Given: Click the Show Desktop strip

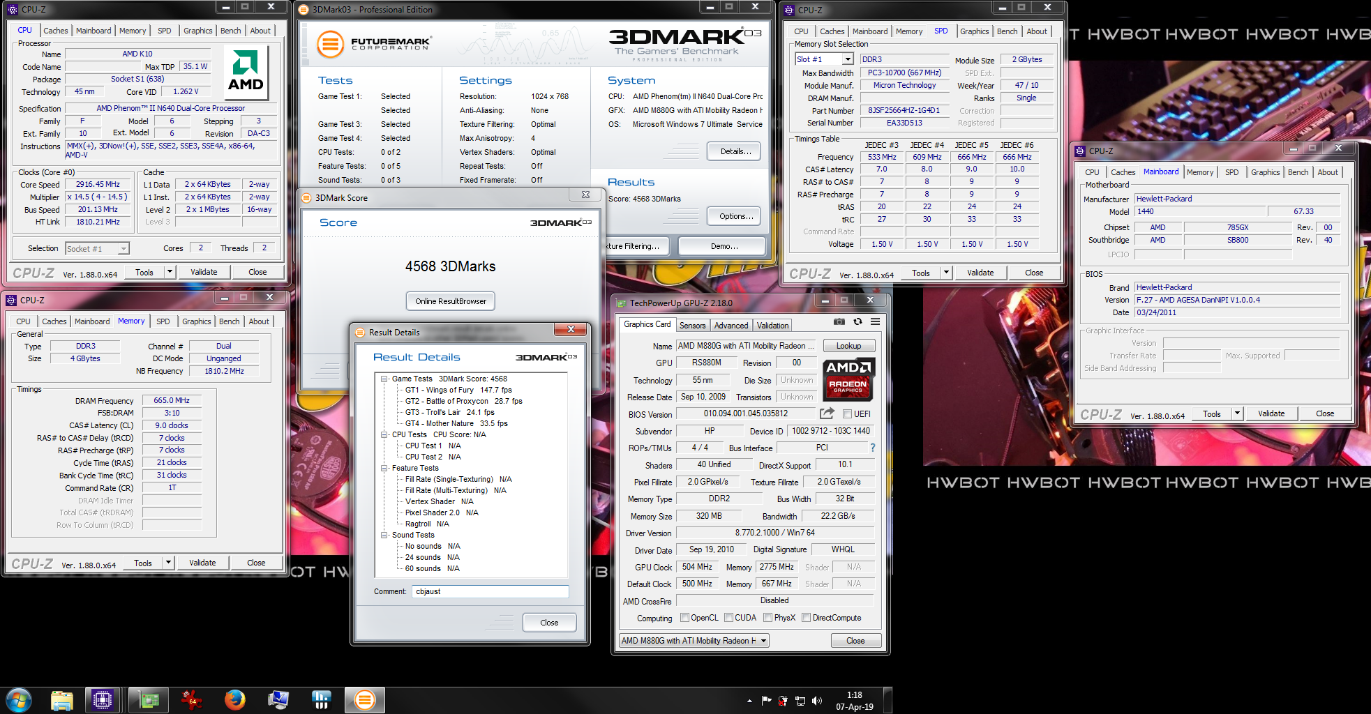Looking at the screenshot, I should 887,700.
